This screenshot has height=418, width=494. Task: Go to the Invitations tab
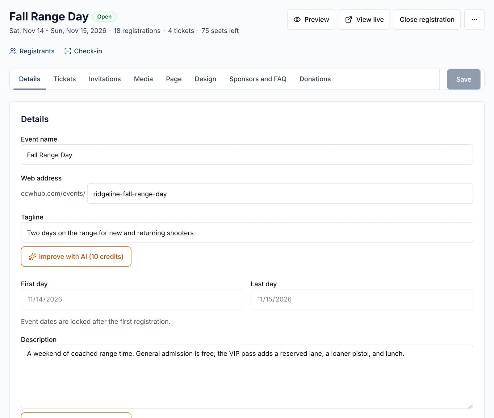105,79
